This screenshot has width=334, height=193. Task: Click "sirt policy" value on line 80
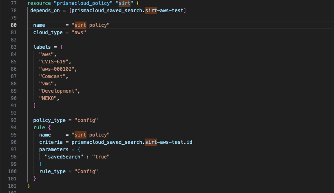click(x=91, y=25)
